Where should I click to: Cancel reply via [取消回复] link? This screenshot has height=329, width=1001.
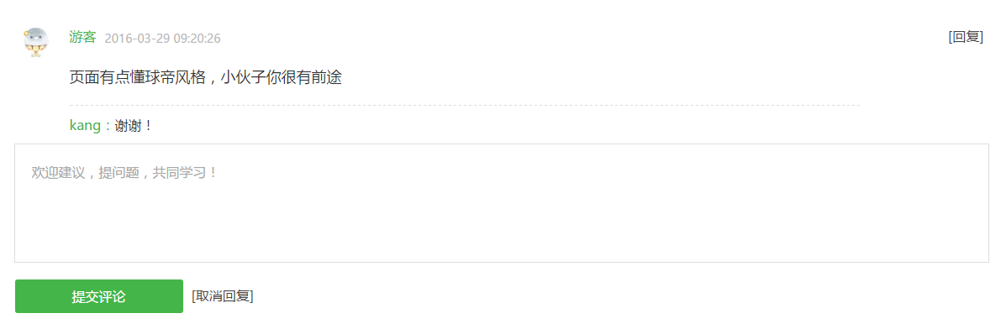[x=222, y=296]
